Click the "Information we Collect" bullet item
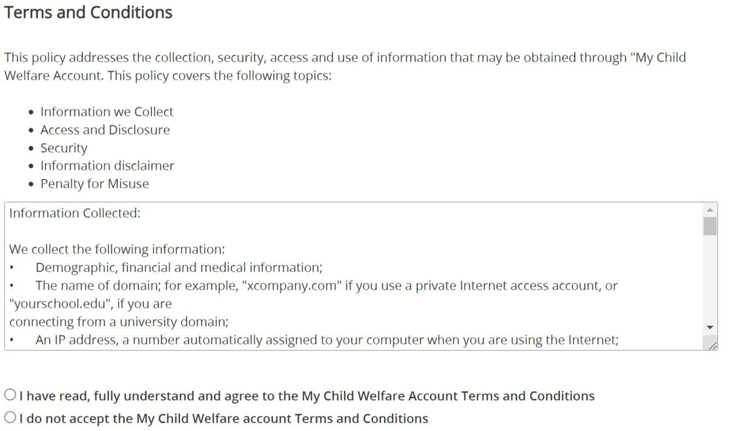730x431 pixels. coord(107,112)
